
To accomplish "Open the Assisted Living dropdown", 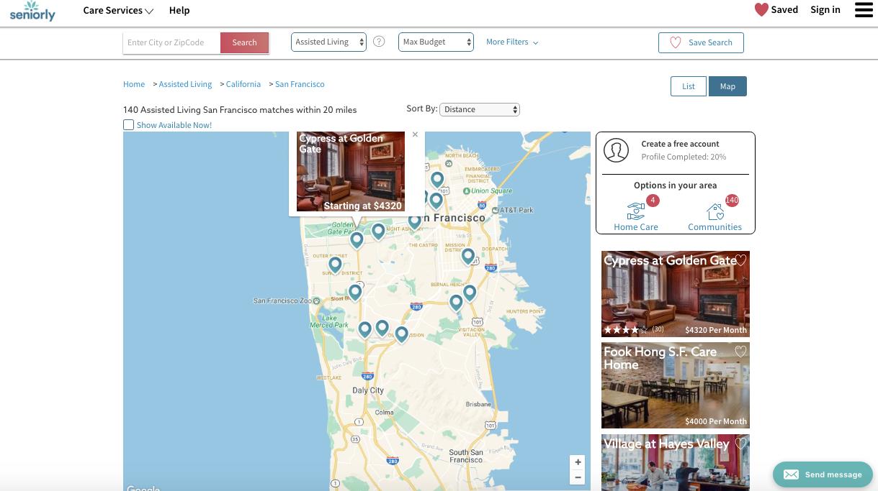I will click(328, 42).
